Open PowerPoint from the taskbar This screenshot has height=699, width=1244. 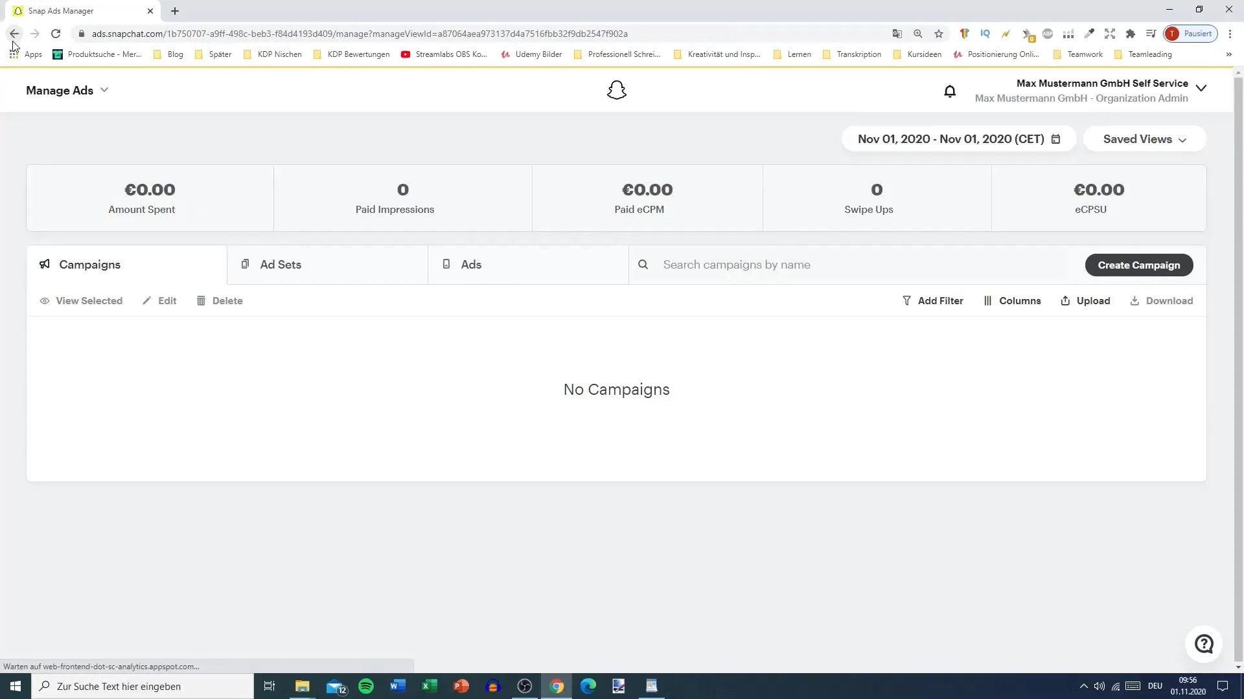pos(461,686)
